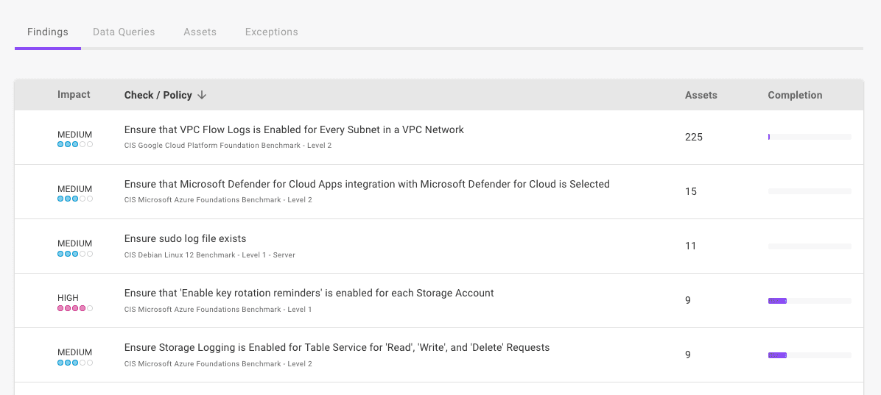
Task: Sort table by Impact column header
Action: [74, 95]
